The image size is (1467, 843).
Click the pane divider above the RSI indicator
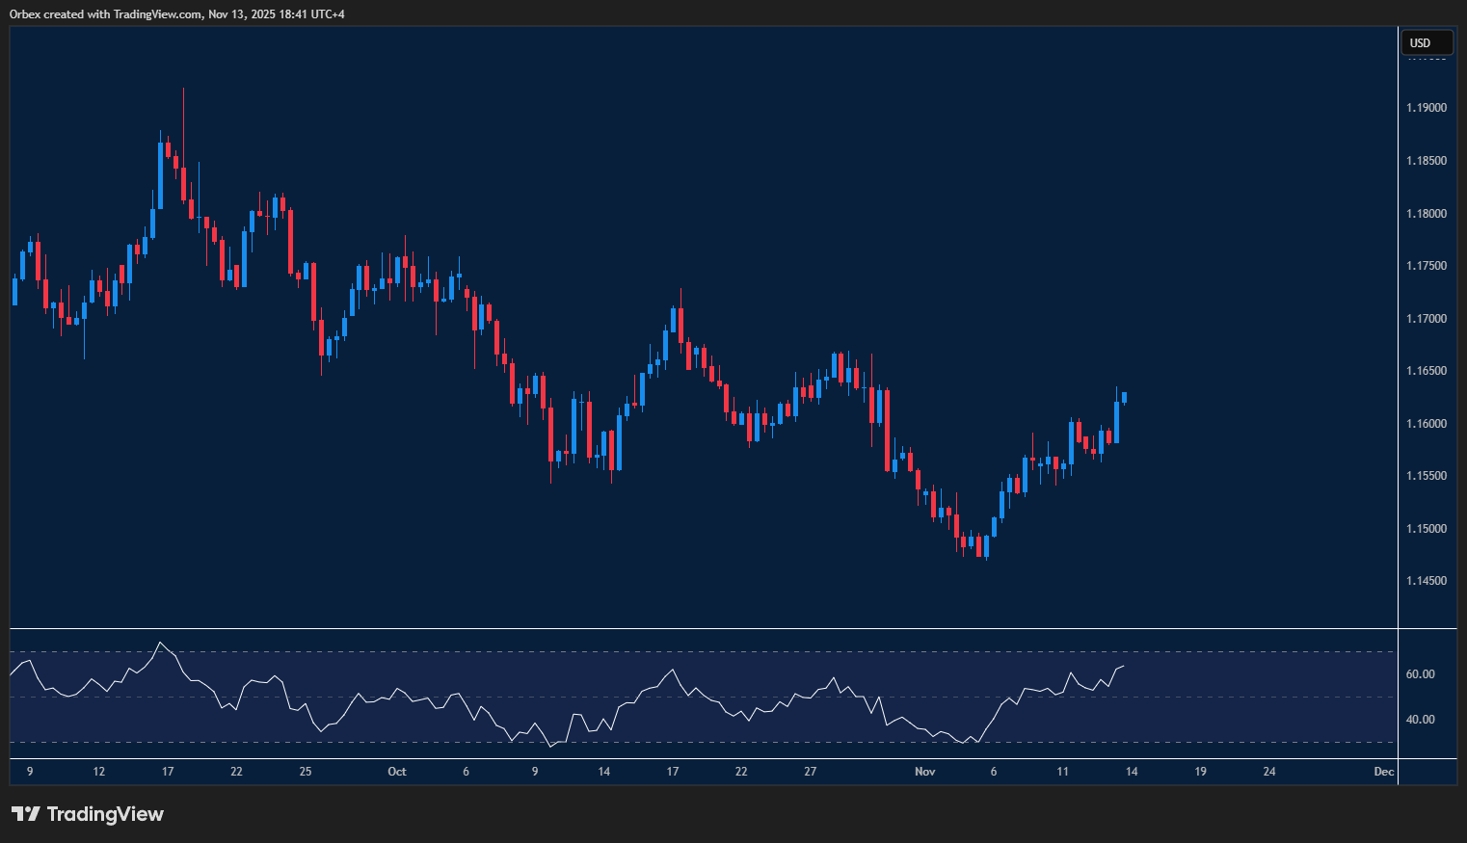pyautogui.click(x=704, y=629)
